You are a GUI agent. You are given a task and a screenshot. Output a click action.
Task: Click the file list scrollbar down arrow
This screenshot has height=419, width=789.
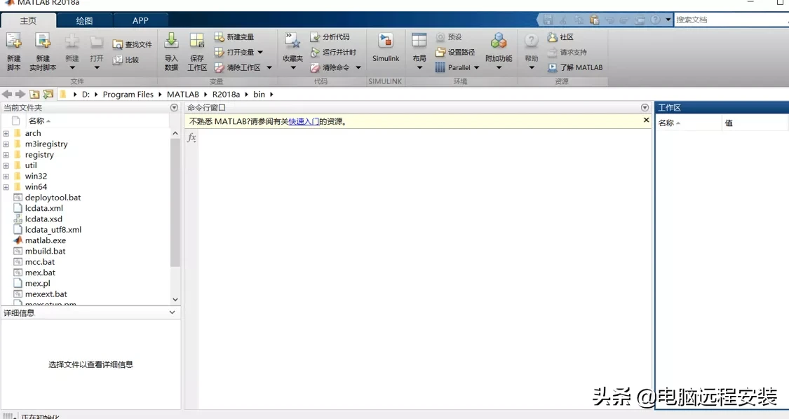(x=175, y=299)
